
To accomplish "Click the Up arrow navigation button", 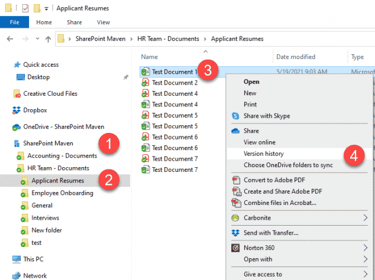I will (x=48, y=39).
